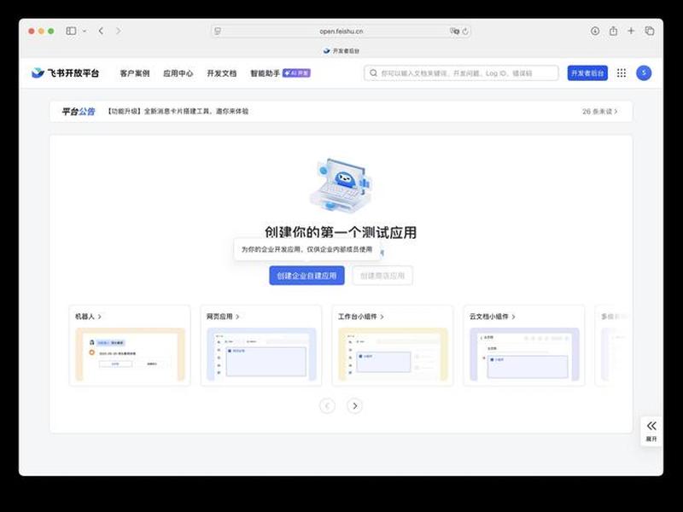Viewport: 683px width, 512px height.
Task: Go to previous carousel page arrow
Action: [x=327, y=406]
